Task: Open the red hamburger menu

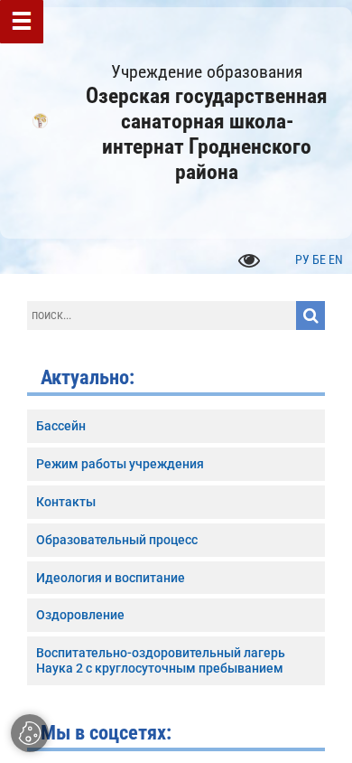Action: (22, 22)
